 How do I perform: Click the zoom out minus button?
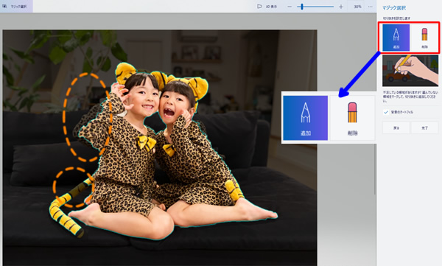(290, 7)
